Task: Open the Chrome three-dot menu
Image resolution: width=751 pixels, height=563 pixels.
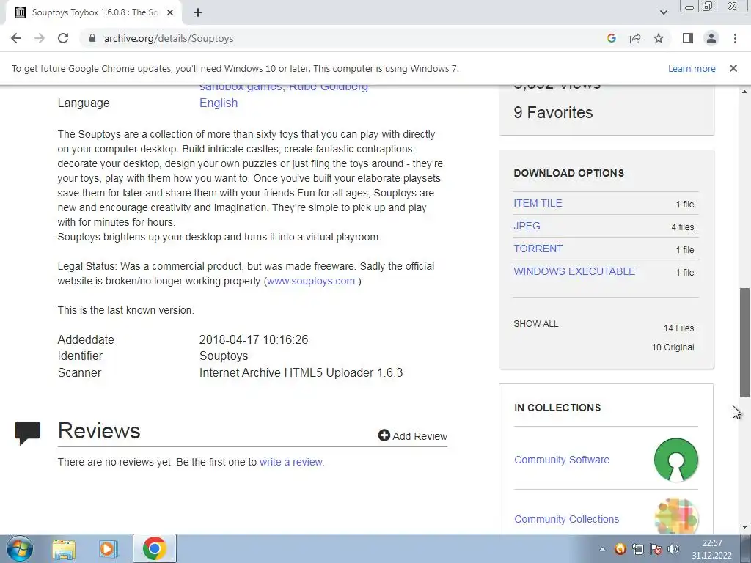Action: [735, 38]
